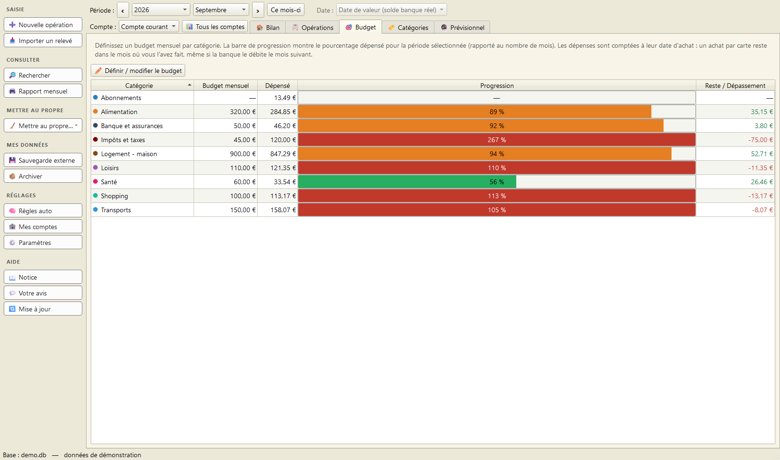Click the box icon on Archiver
The height and width of the screenshot is (460, 780).
(12, 176)
